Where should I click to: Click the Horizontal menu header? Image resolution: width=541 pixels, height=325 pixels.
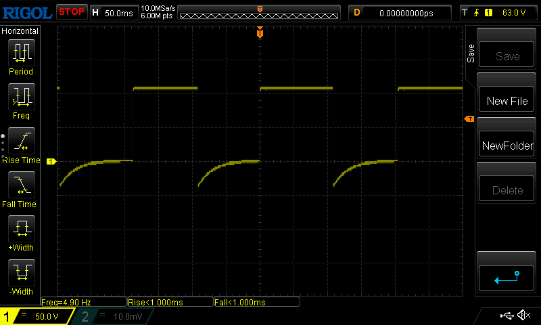20,30
